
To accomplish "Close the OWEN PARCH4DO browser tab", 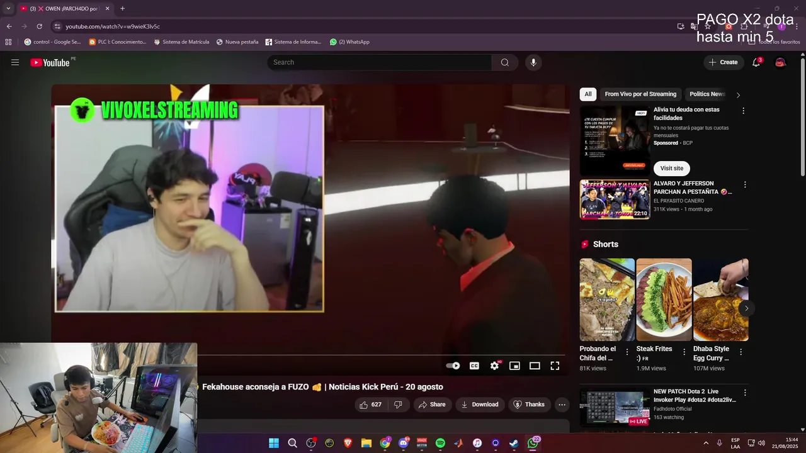I will point(108,9).
